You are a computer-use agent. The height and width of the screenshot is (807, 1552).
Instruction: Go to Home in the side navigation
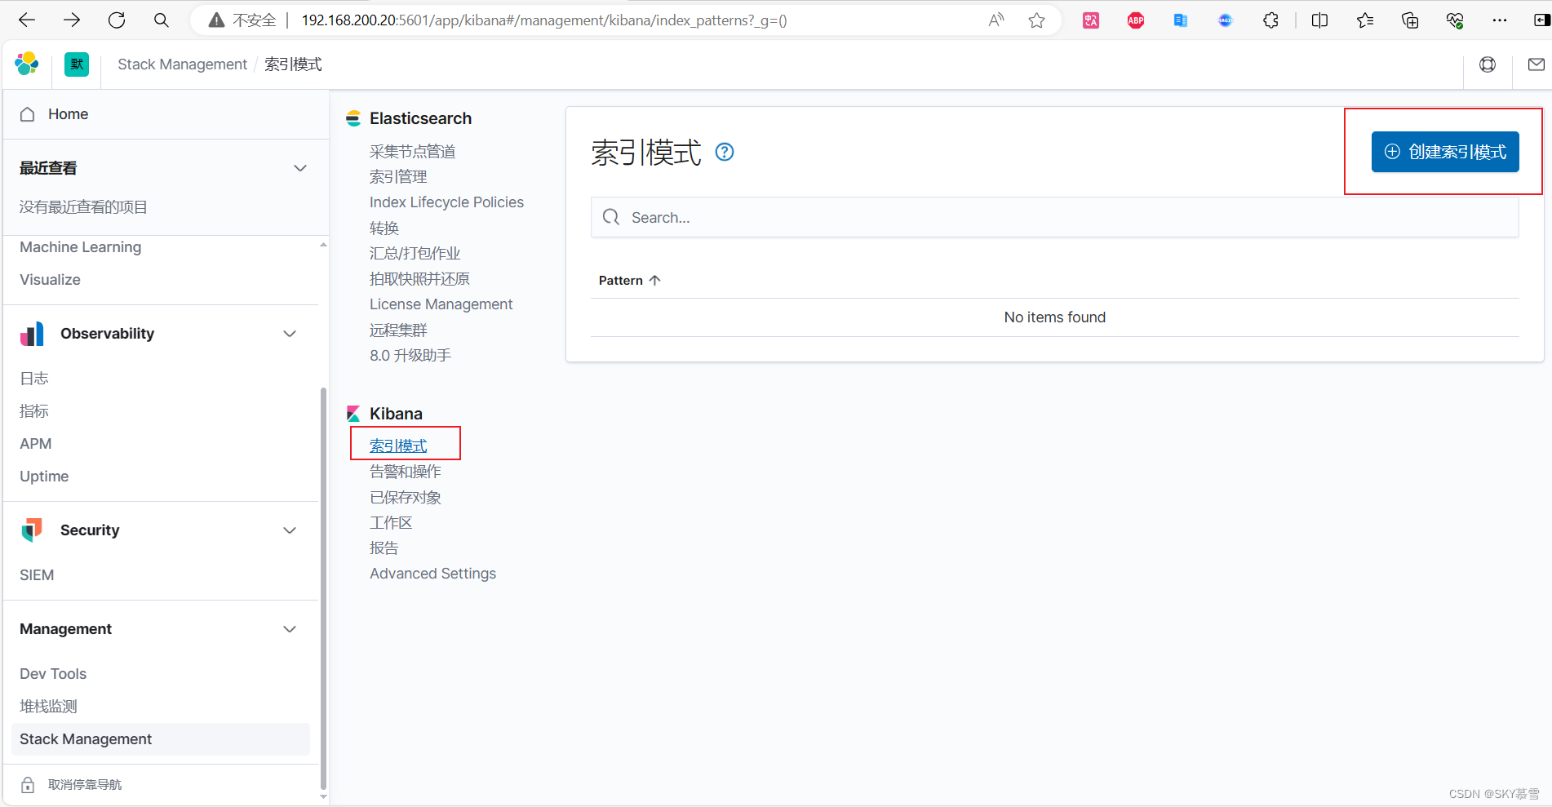[68, 114]
